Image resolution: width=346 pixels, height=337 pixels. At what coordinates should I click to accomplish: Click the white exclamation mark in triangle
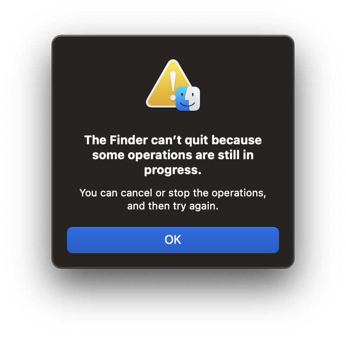pos(173,86)
